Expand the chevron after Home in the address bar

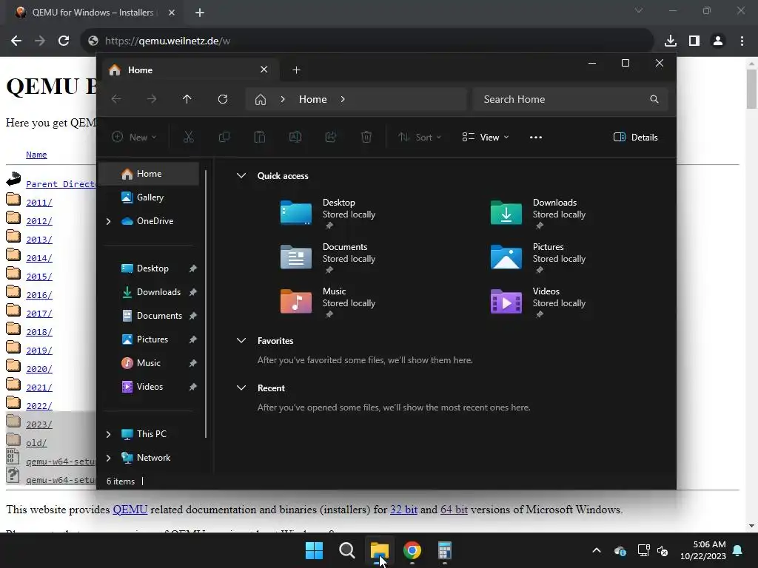point(343,99)
